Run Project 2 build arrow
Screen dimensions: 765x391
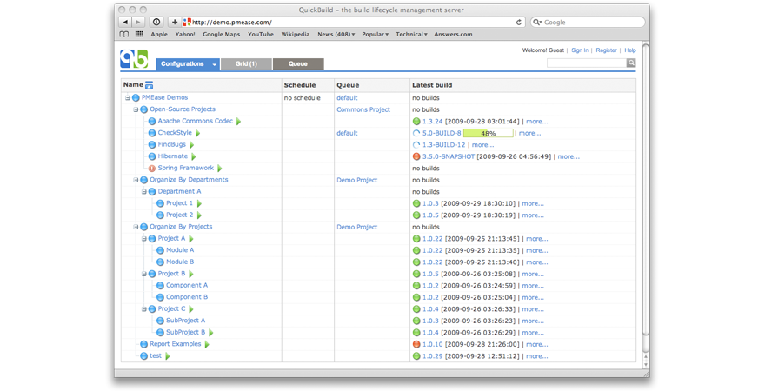[x=199, y=215]
